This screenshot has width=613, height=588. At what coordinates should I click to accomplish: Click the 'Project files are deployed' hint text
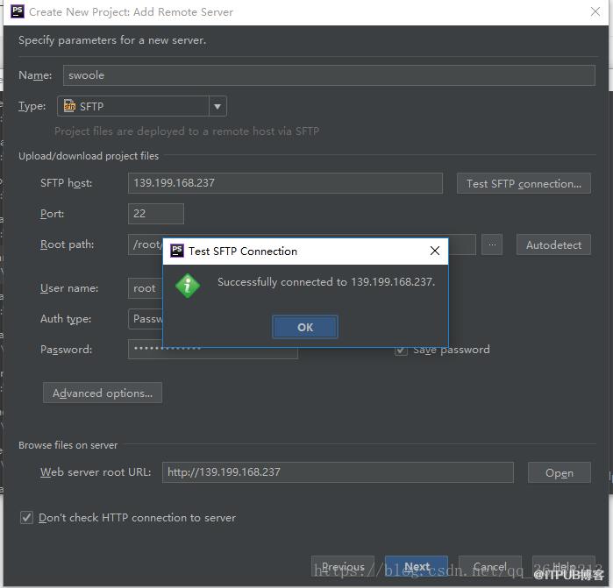(187, 131)
